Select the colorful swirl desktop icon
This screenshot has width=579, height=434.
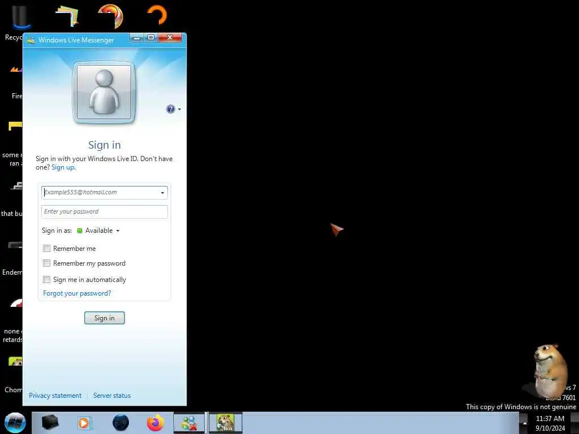pos(110,15)
